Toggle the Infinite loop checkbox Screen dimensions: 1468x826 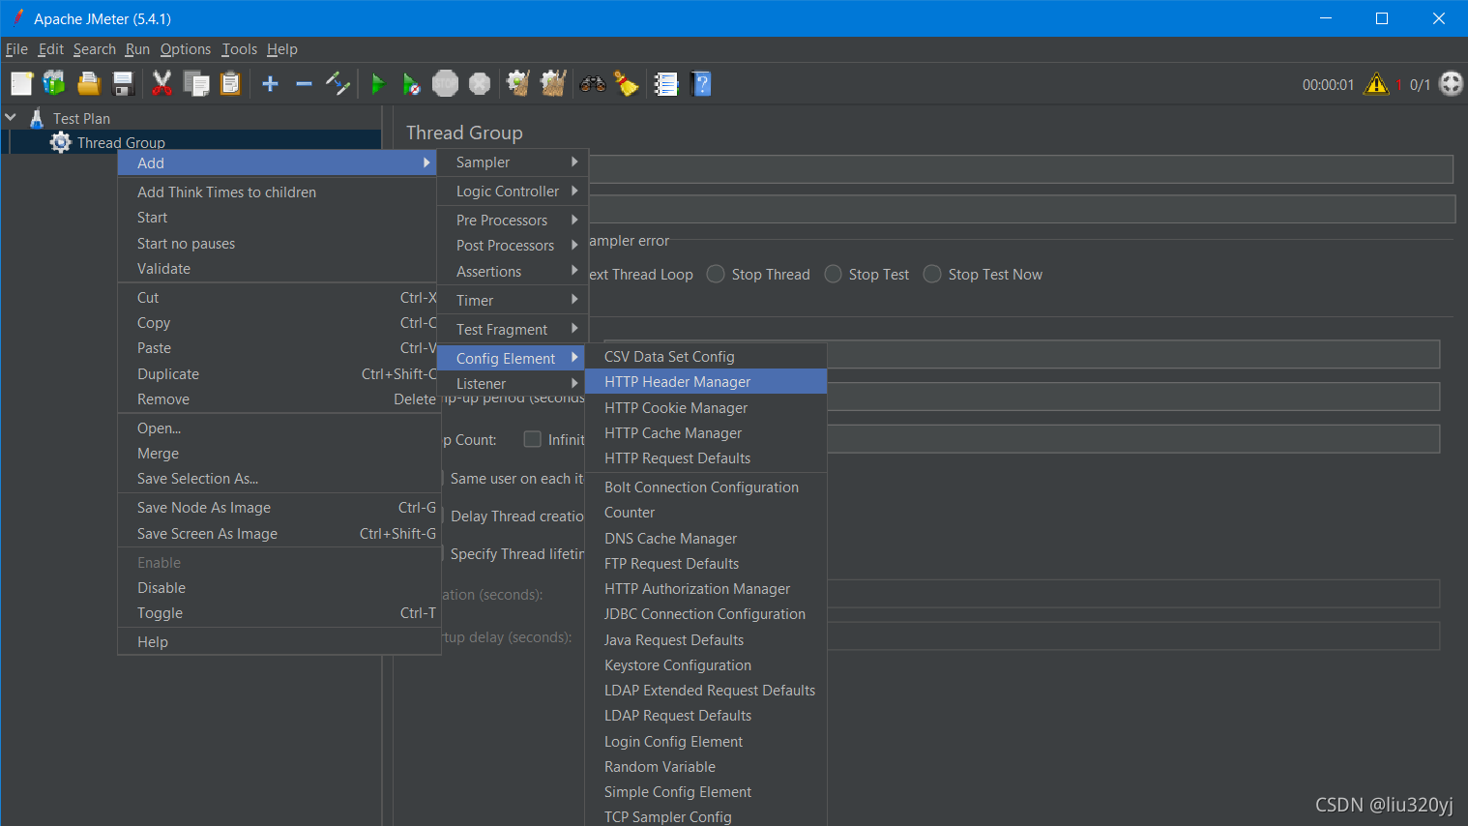(532, 439)
